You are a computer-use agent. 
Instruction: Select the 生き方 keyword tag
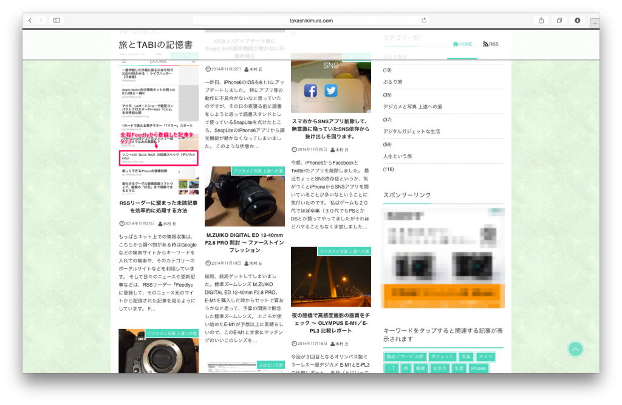coord(439,368)
